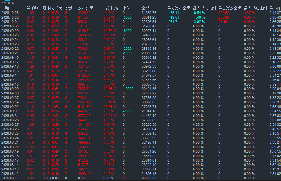Screen dimensions: 281x181
Task: Click the 最大浮亏金额 column header
Action: (178, 8)
